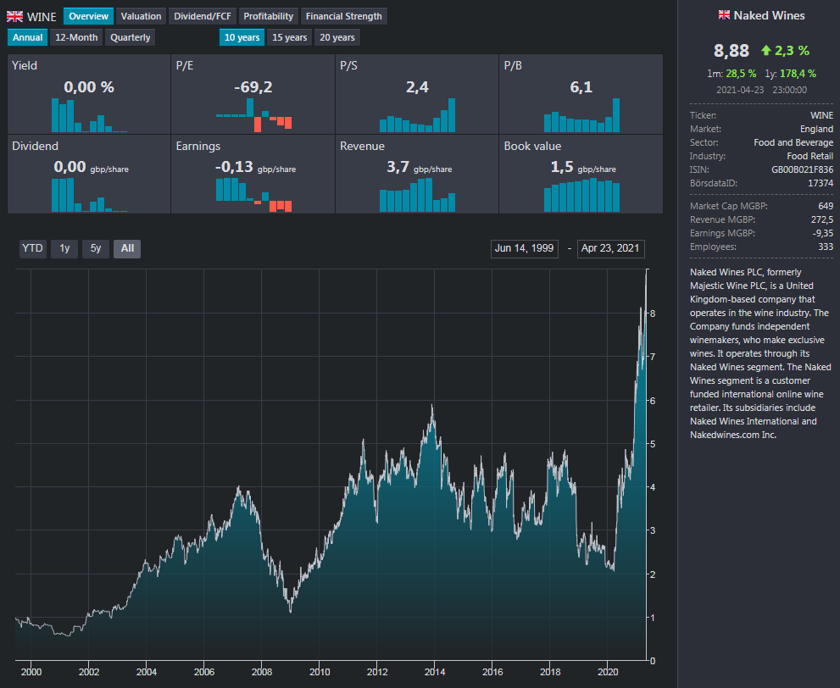This screenshot has height=688, width=840.
Task: Open the P/B mini chart tile
Action: click(581, 94)
